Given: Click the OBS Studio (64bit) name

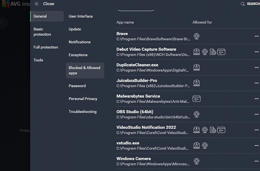Looking at the screenshot, I should click(x=135, y=112).
